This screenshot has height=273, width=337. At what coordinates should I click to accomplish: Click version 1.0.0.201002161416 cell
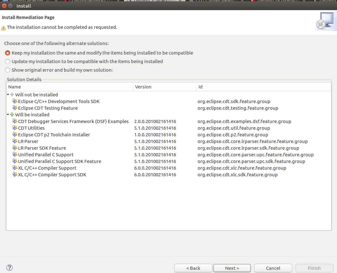pyautogui.click(x=155, y=134)
